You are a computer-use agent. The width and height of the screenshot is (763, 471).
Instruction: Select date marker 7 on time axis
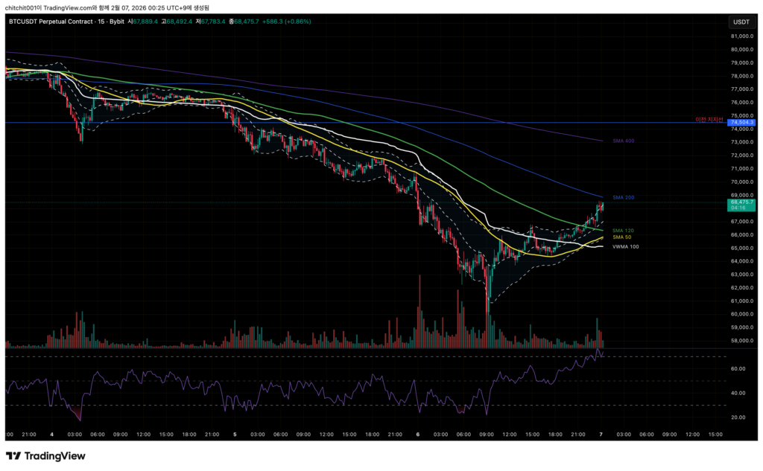pos(601,434)
